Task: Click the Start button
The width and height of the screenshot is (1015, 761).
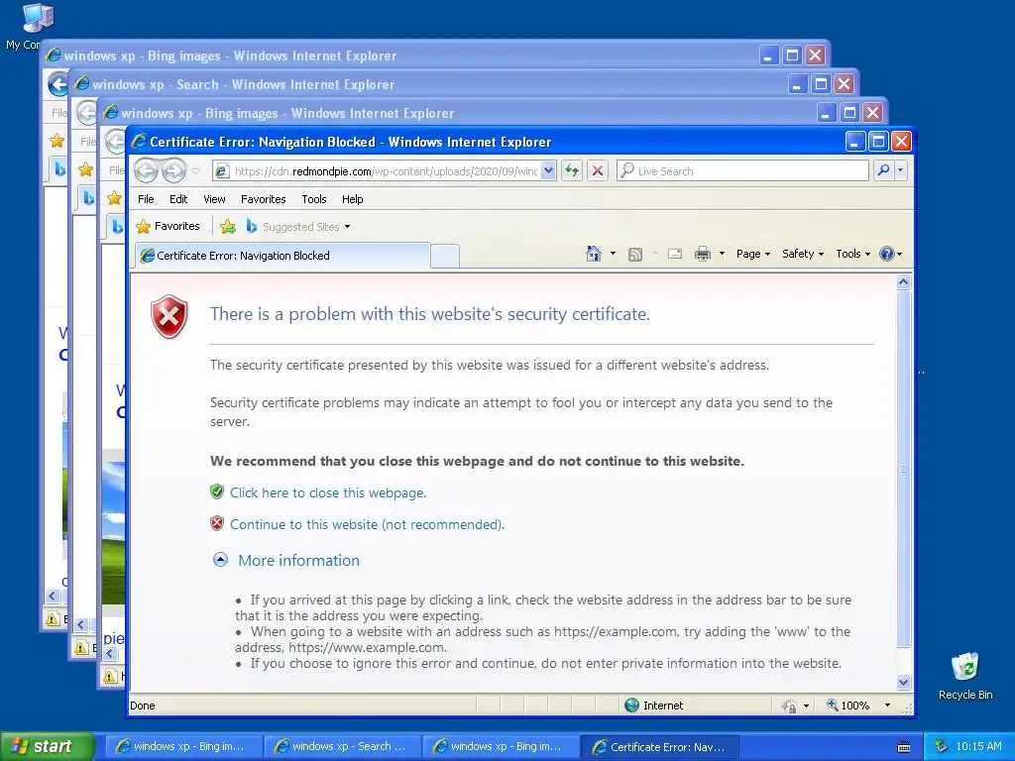Action: pos(48,746)
